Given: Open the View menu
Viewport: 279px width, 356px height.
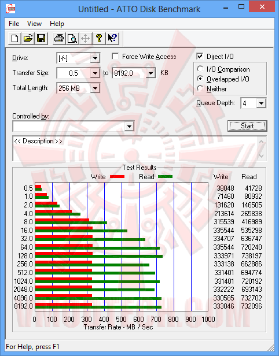Looking at the screenshot, I should click(34, 24).
